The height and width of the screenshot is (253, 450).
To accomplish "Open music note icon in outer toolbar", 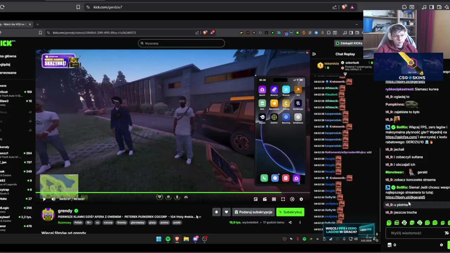I will [424, 7].
